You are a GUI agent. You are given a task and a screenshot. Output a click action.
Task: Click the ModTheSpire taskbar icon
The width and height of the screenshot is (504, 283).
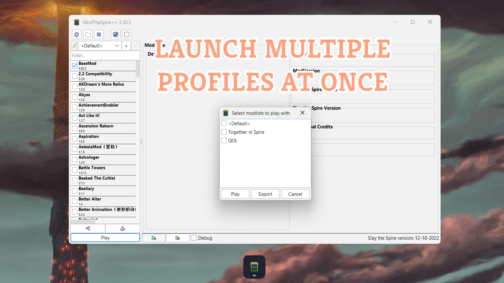(254, 267)
